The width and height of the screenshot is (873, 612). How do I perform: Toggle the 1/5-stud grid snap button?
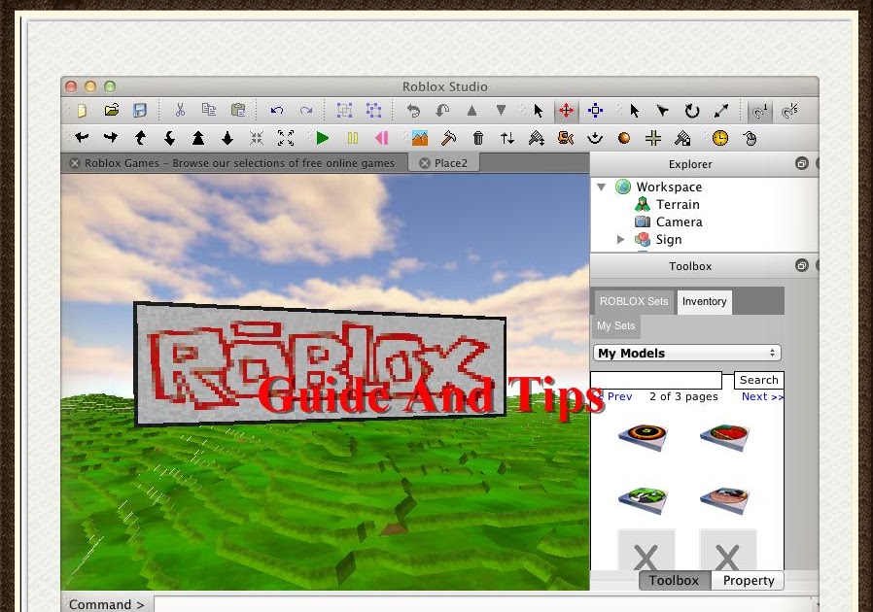point(790,111)
